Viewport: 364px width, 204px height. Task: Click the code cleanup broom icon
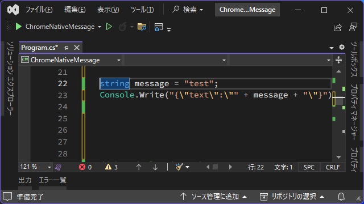click(179, 167)
